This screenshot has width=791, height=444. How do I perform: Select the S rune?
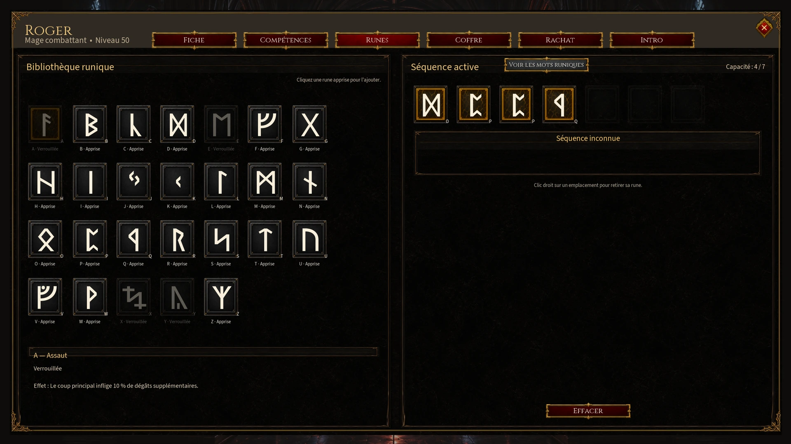221,239
